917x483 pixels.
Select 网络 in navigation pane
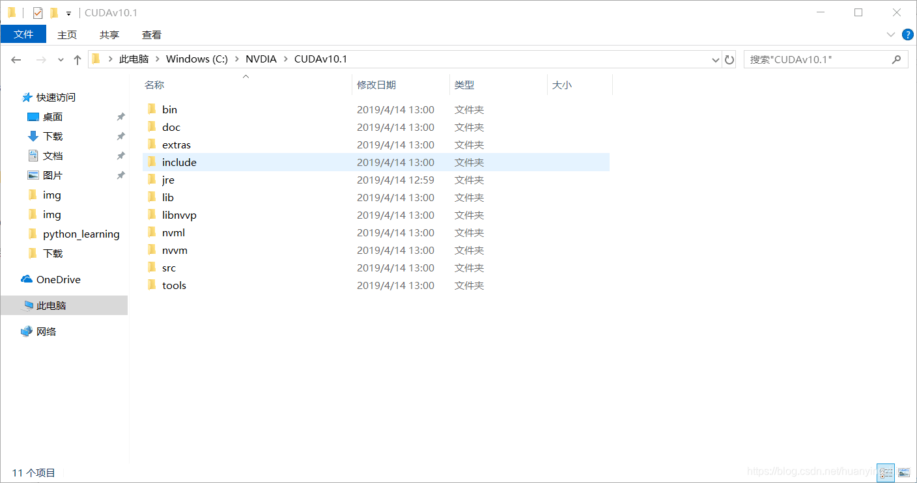[46, 331]
